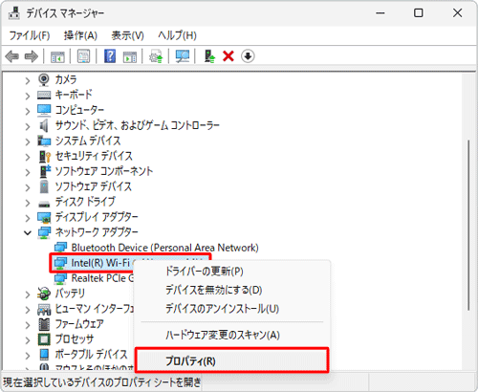Select the ディスプレイ アダプター icon
The width and height of the screenshot is (478, 392).
click(x=44, y=217)
